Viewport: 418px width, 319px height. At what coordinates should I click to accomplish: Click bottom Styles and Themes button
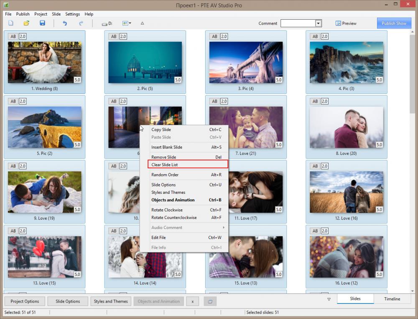(x=111, y=301)
